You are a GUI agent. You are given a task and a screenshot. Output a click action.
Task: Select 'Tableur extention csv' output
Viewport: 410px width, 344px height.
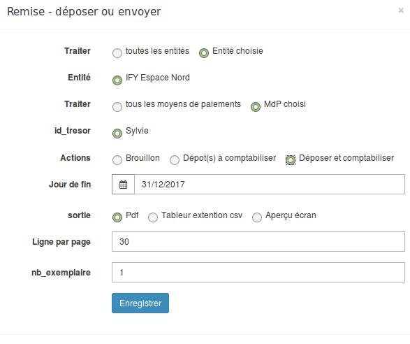(x=153, y=217)
